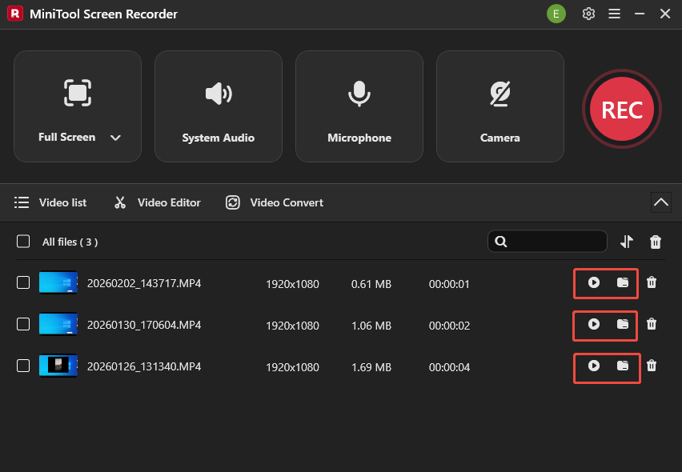
Task: Collapse the video list panel
Action: pos(660,202)
